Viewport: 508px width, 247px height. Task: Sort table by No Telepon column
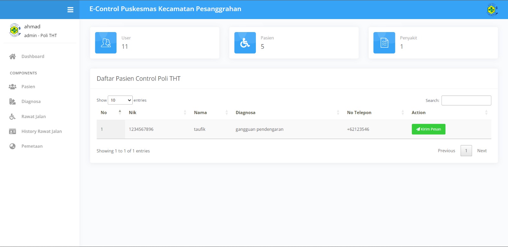pos(375,113)
